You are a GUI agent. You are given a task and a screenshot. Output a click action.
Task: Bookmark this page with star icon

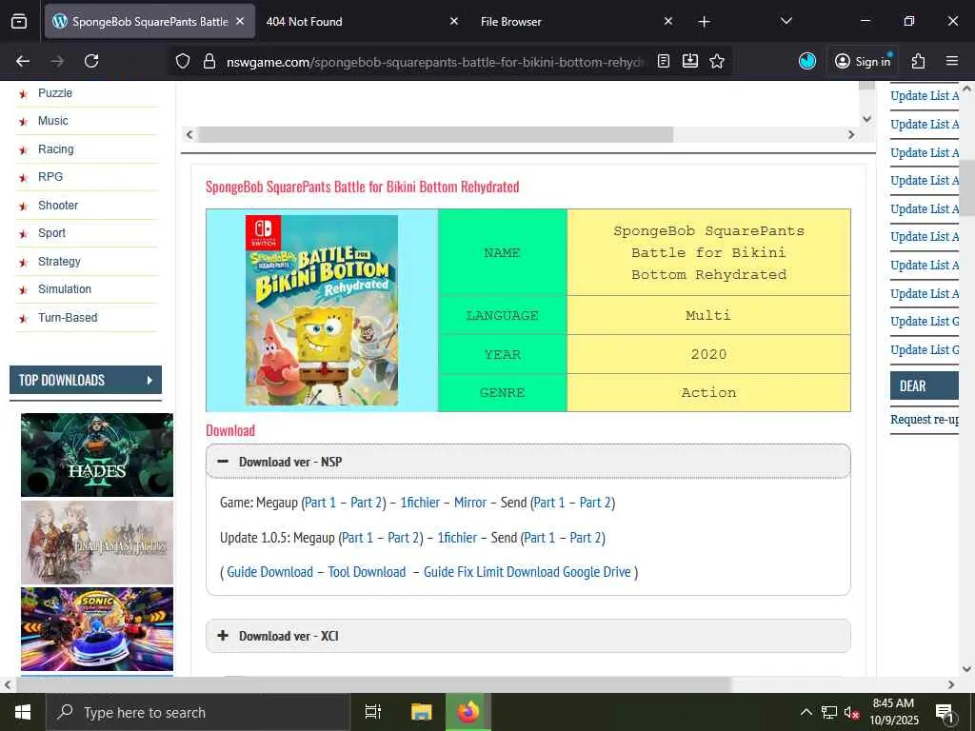(x=717, y=61)
